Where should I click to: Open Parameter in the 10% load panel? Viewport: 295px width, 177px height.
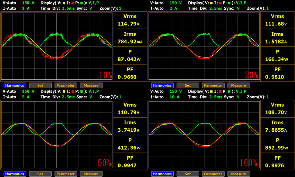point(66,86)
